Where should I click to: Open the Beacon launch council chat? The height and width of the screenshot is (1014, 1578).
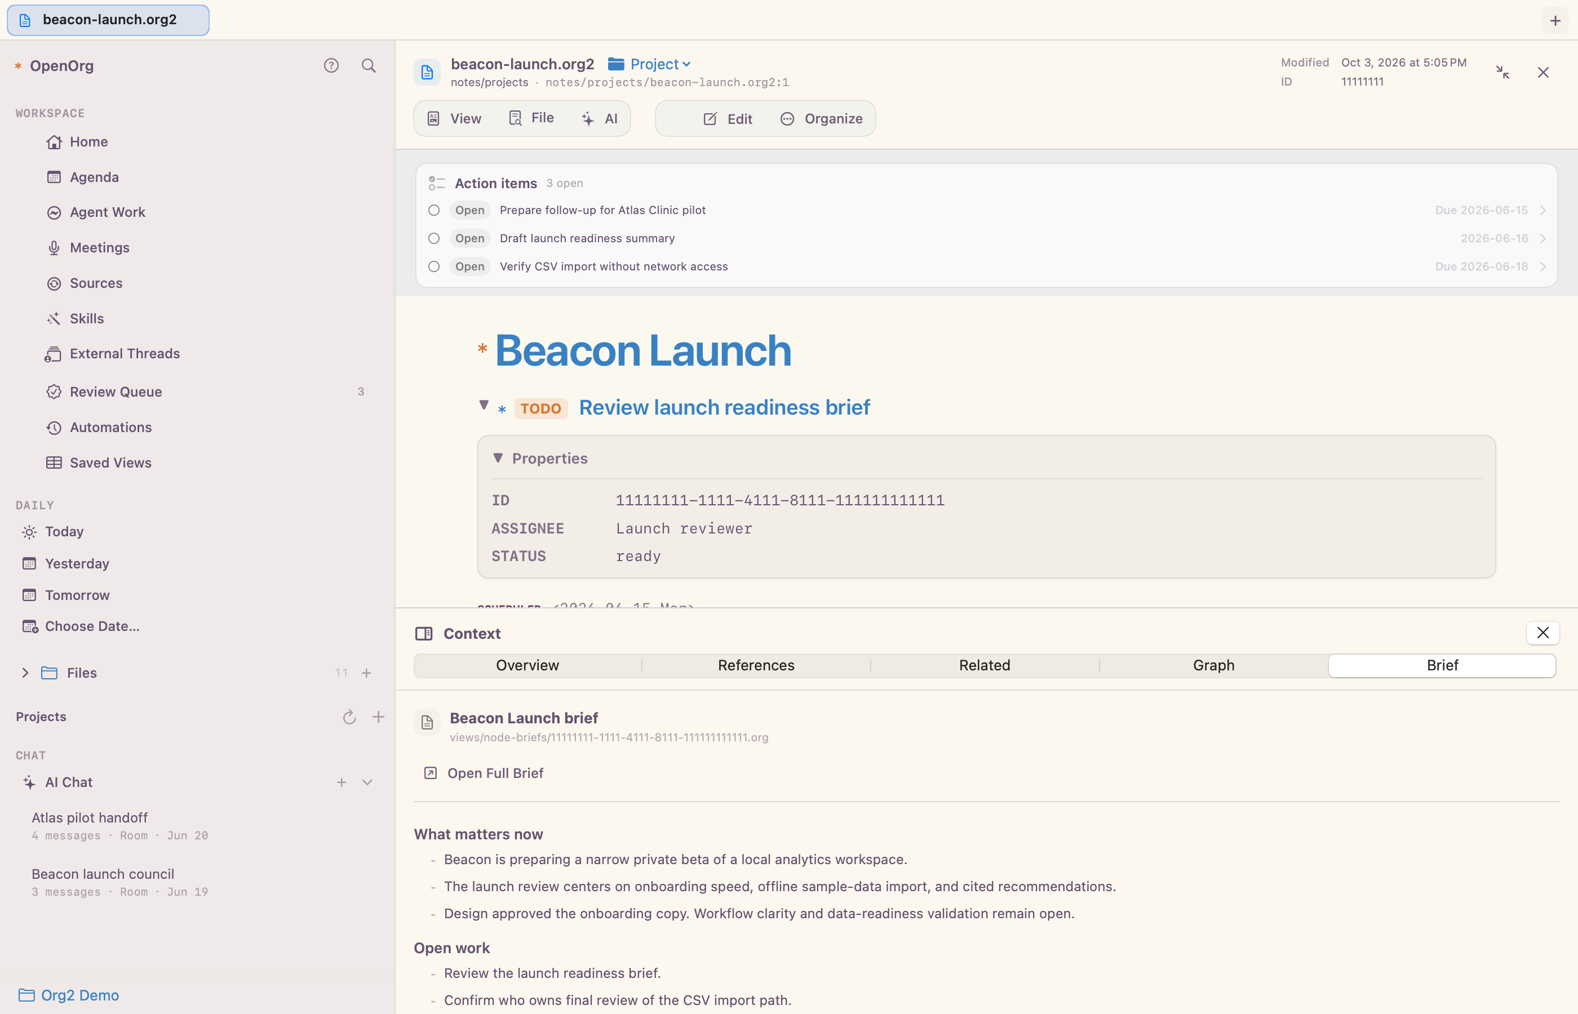[120, 882]
